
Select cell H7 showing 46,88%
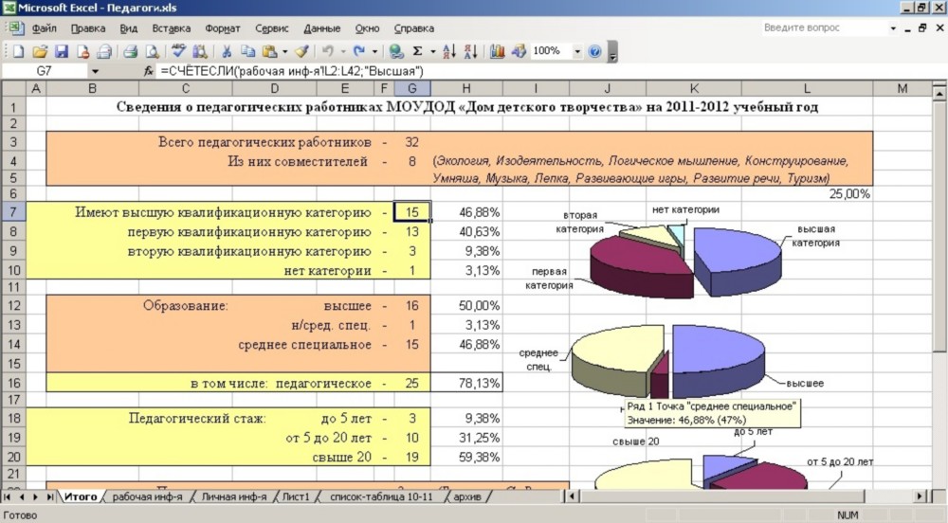466,212
